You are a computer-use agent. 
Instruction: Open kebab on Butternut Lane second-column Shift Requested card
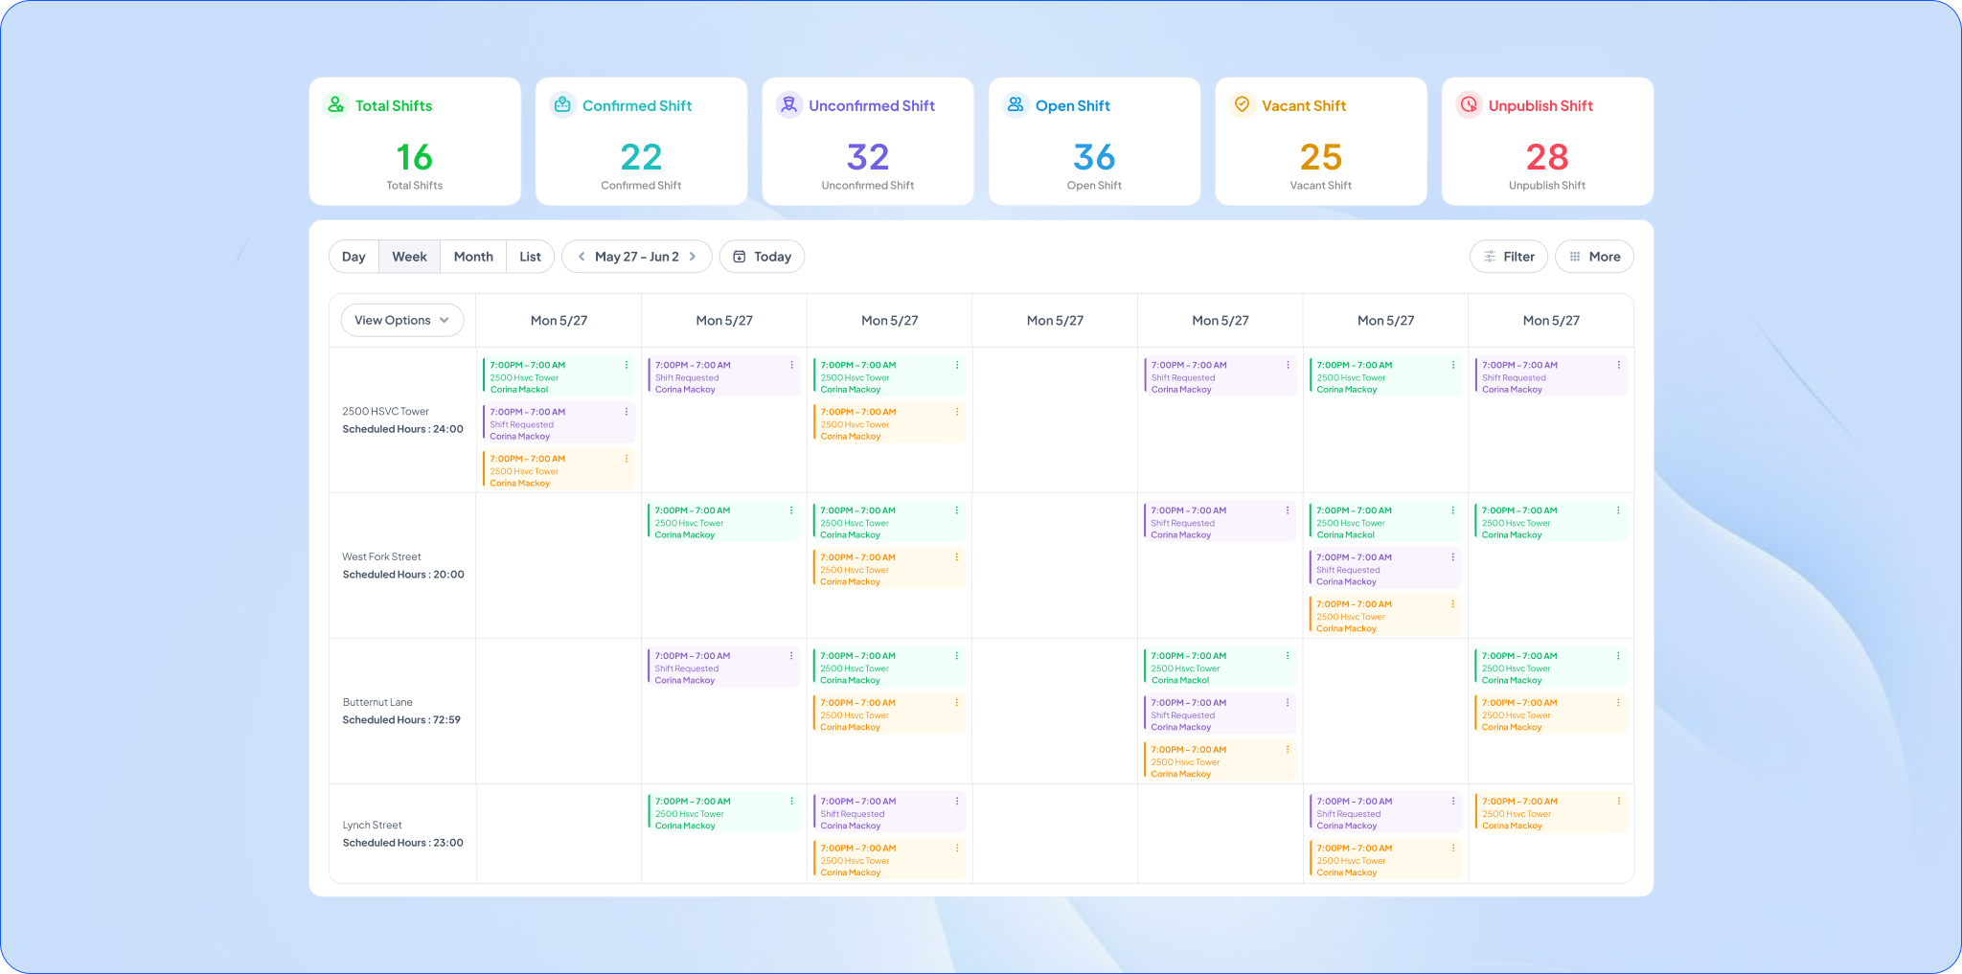tap(791, 656)
